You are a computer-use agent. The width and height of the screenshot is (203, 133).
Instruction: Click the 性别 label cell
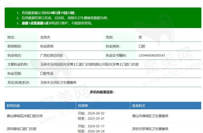pos(119,37)
